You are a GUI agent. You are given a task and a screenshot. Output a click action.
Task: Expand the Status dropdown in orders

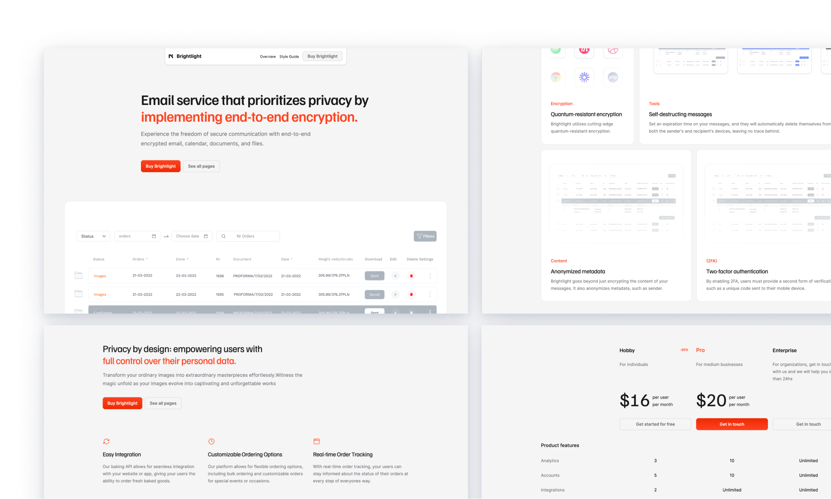[92, 236]
